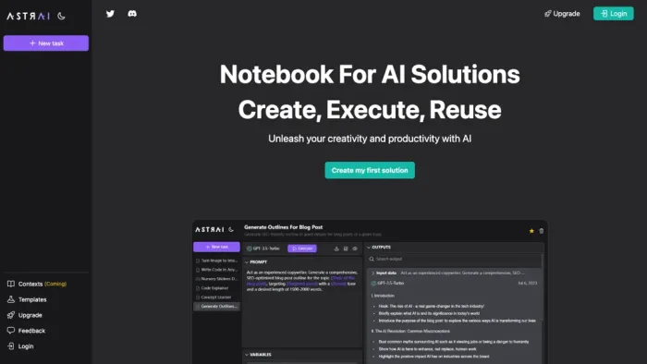The image size is (647, 364).
Task: Click the green Login button
Action: (613, 14)
